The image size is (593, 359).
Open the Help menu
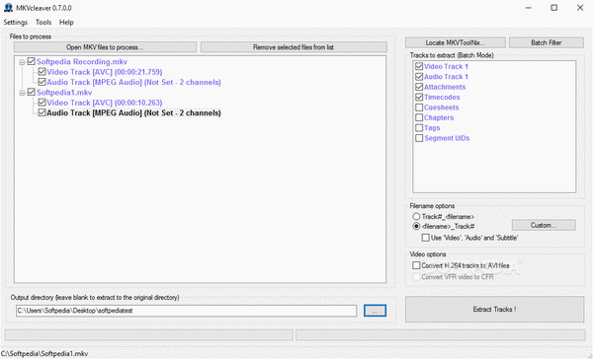(x=66, y=23)
